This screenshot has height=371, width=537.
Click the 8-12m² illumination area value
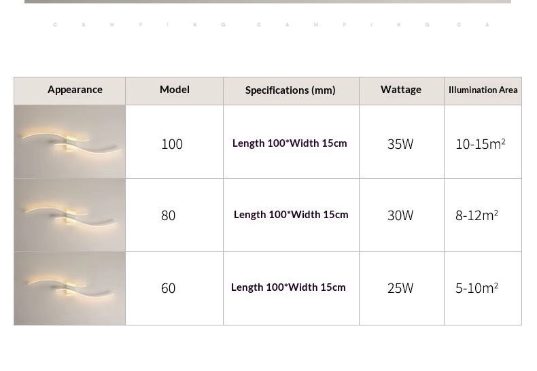tap(477, 215)
